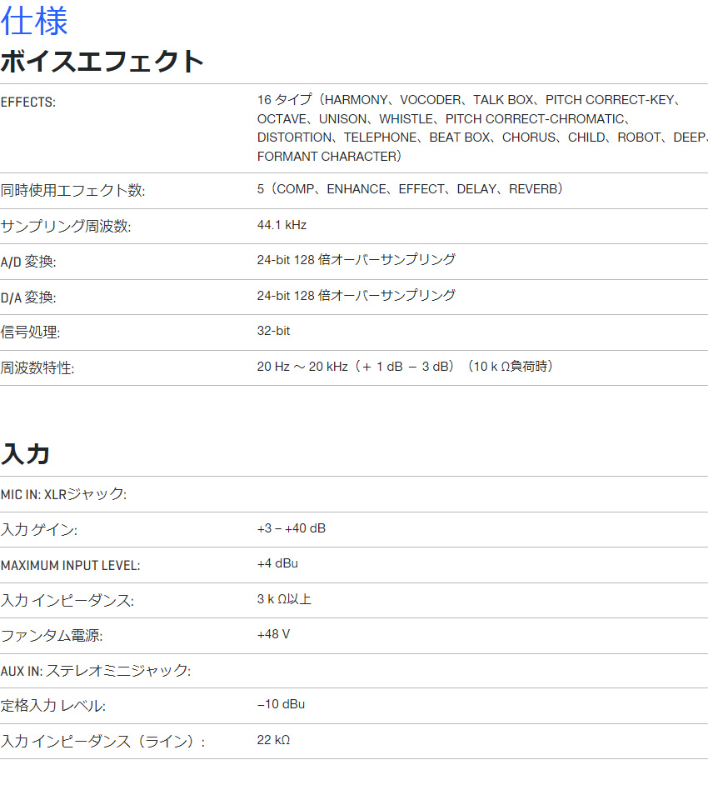
Task: Click the 同時使用エフェクト数 label
Action: (x=72, y=191)
